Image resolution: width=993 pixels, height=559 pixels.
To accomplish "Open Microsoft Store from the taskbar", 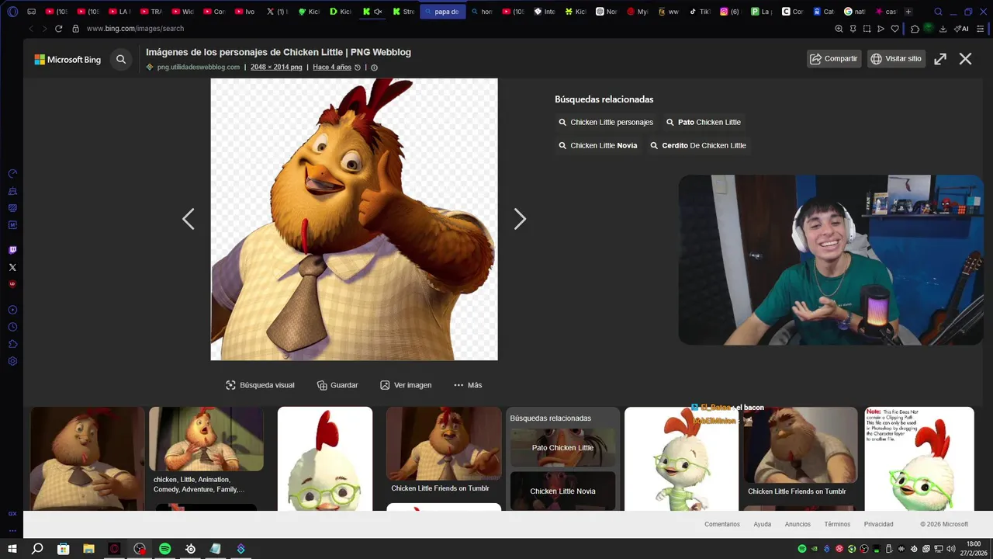I will point(63,549).
